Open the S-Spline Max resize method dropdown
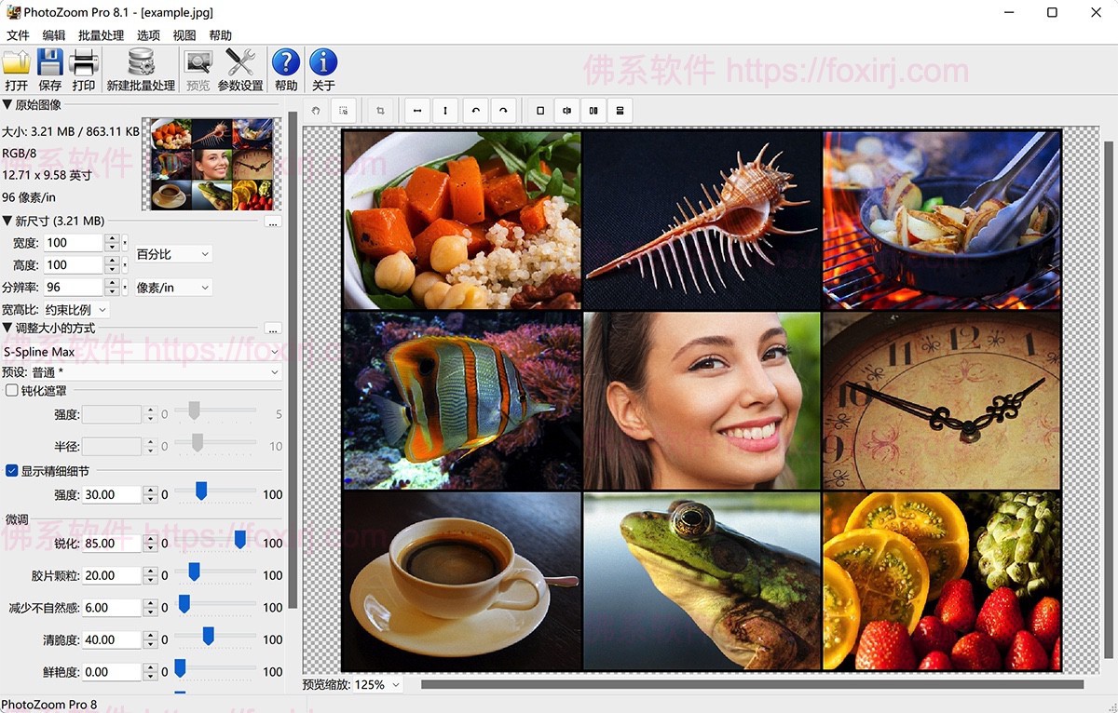The height and width of the screenshot is (713, 1118). tap(140, 353)
